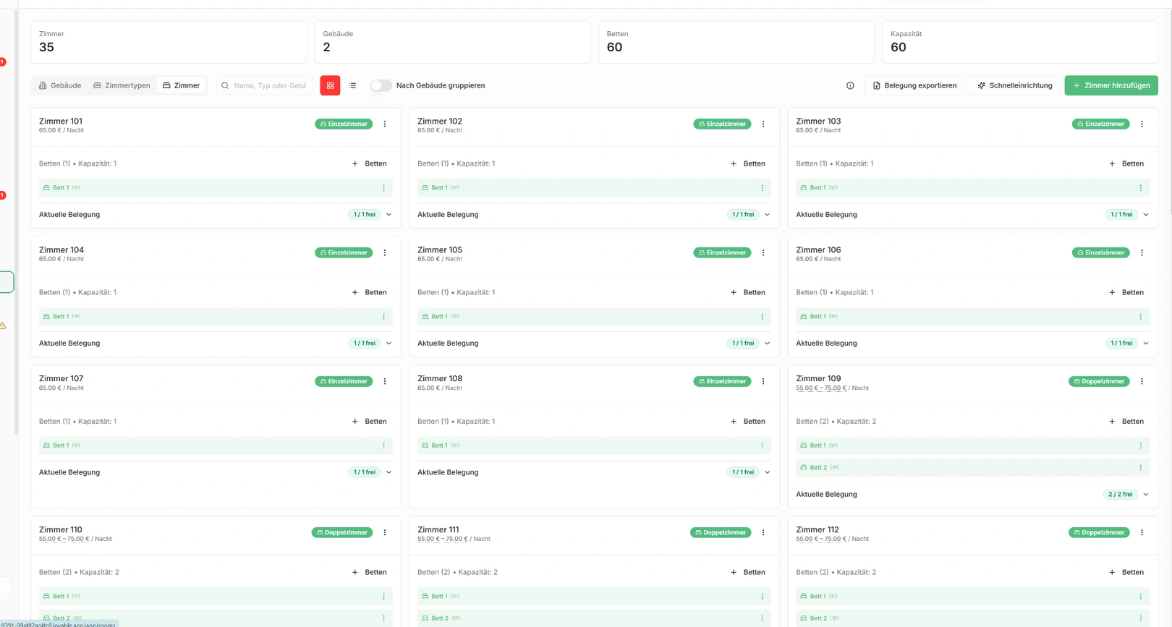Click the Zimmer 105 title

click(x=440, y=250)
